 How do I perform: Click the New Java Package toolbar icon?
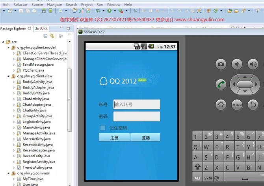click(209, 11)
